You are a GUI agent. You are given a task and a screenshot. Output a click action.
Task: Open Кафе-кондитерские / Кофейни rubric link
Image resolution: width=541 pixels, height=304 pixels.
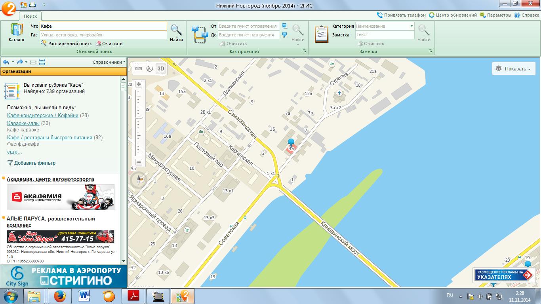(x=43, y=115)
